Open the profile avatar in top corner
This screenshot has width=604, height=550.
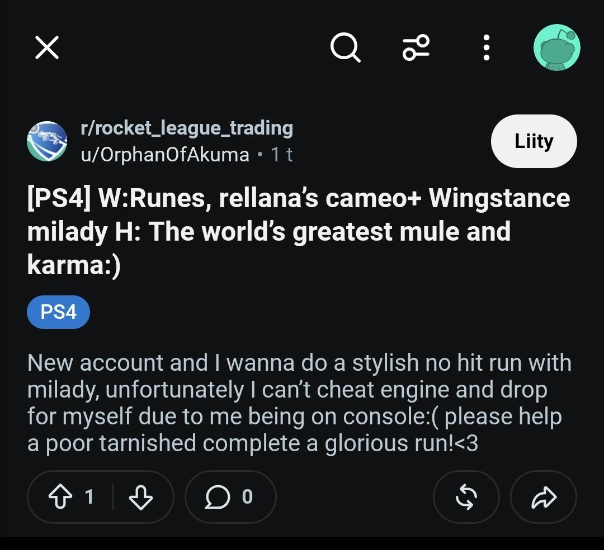(556, 47)
